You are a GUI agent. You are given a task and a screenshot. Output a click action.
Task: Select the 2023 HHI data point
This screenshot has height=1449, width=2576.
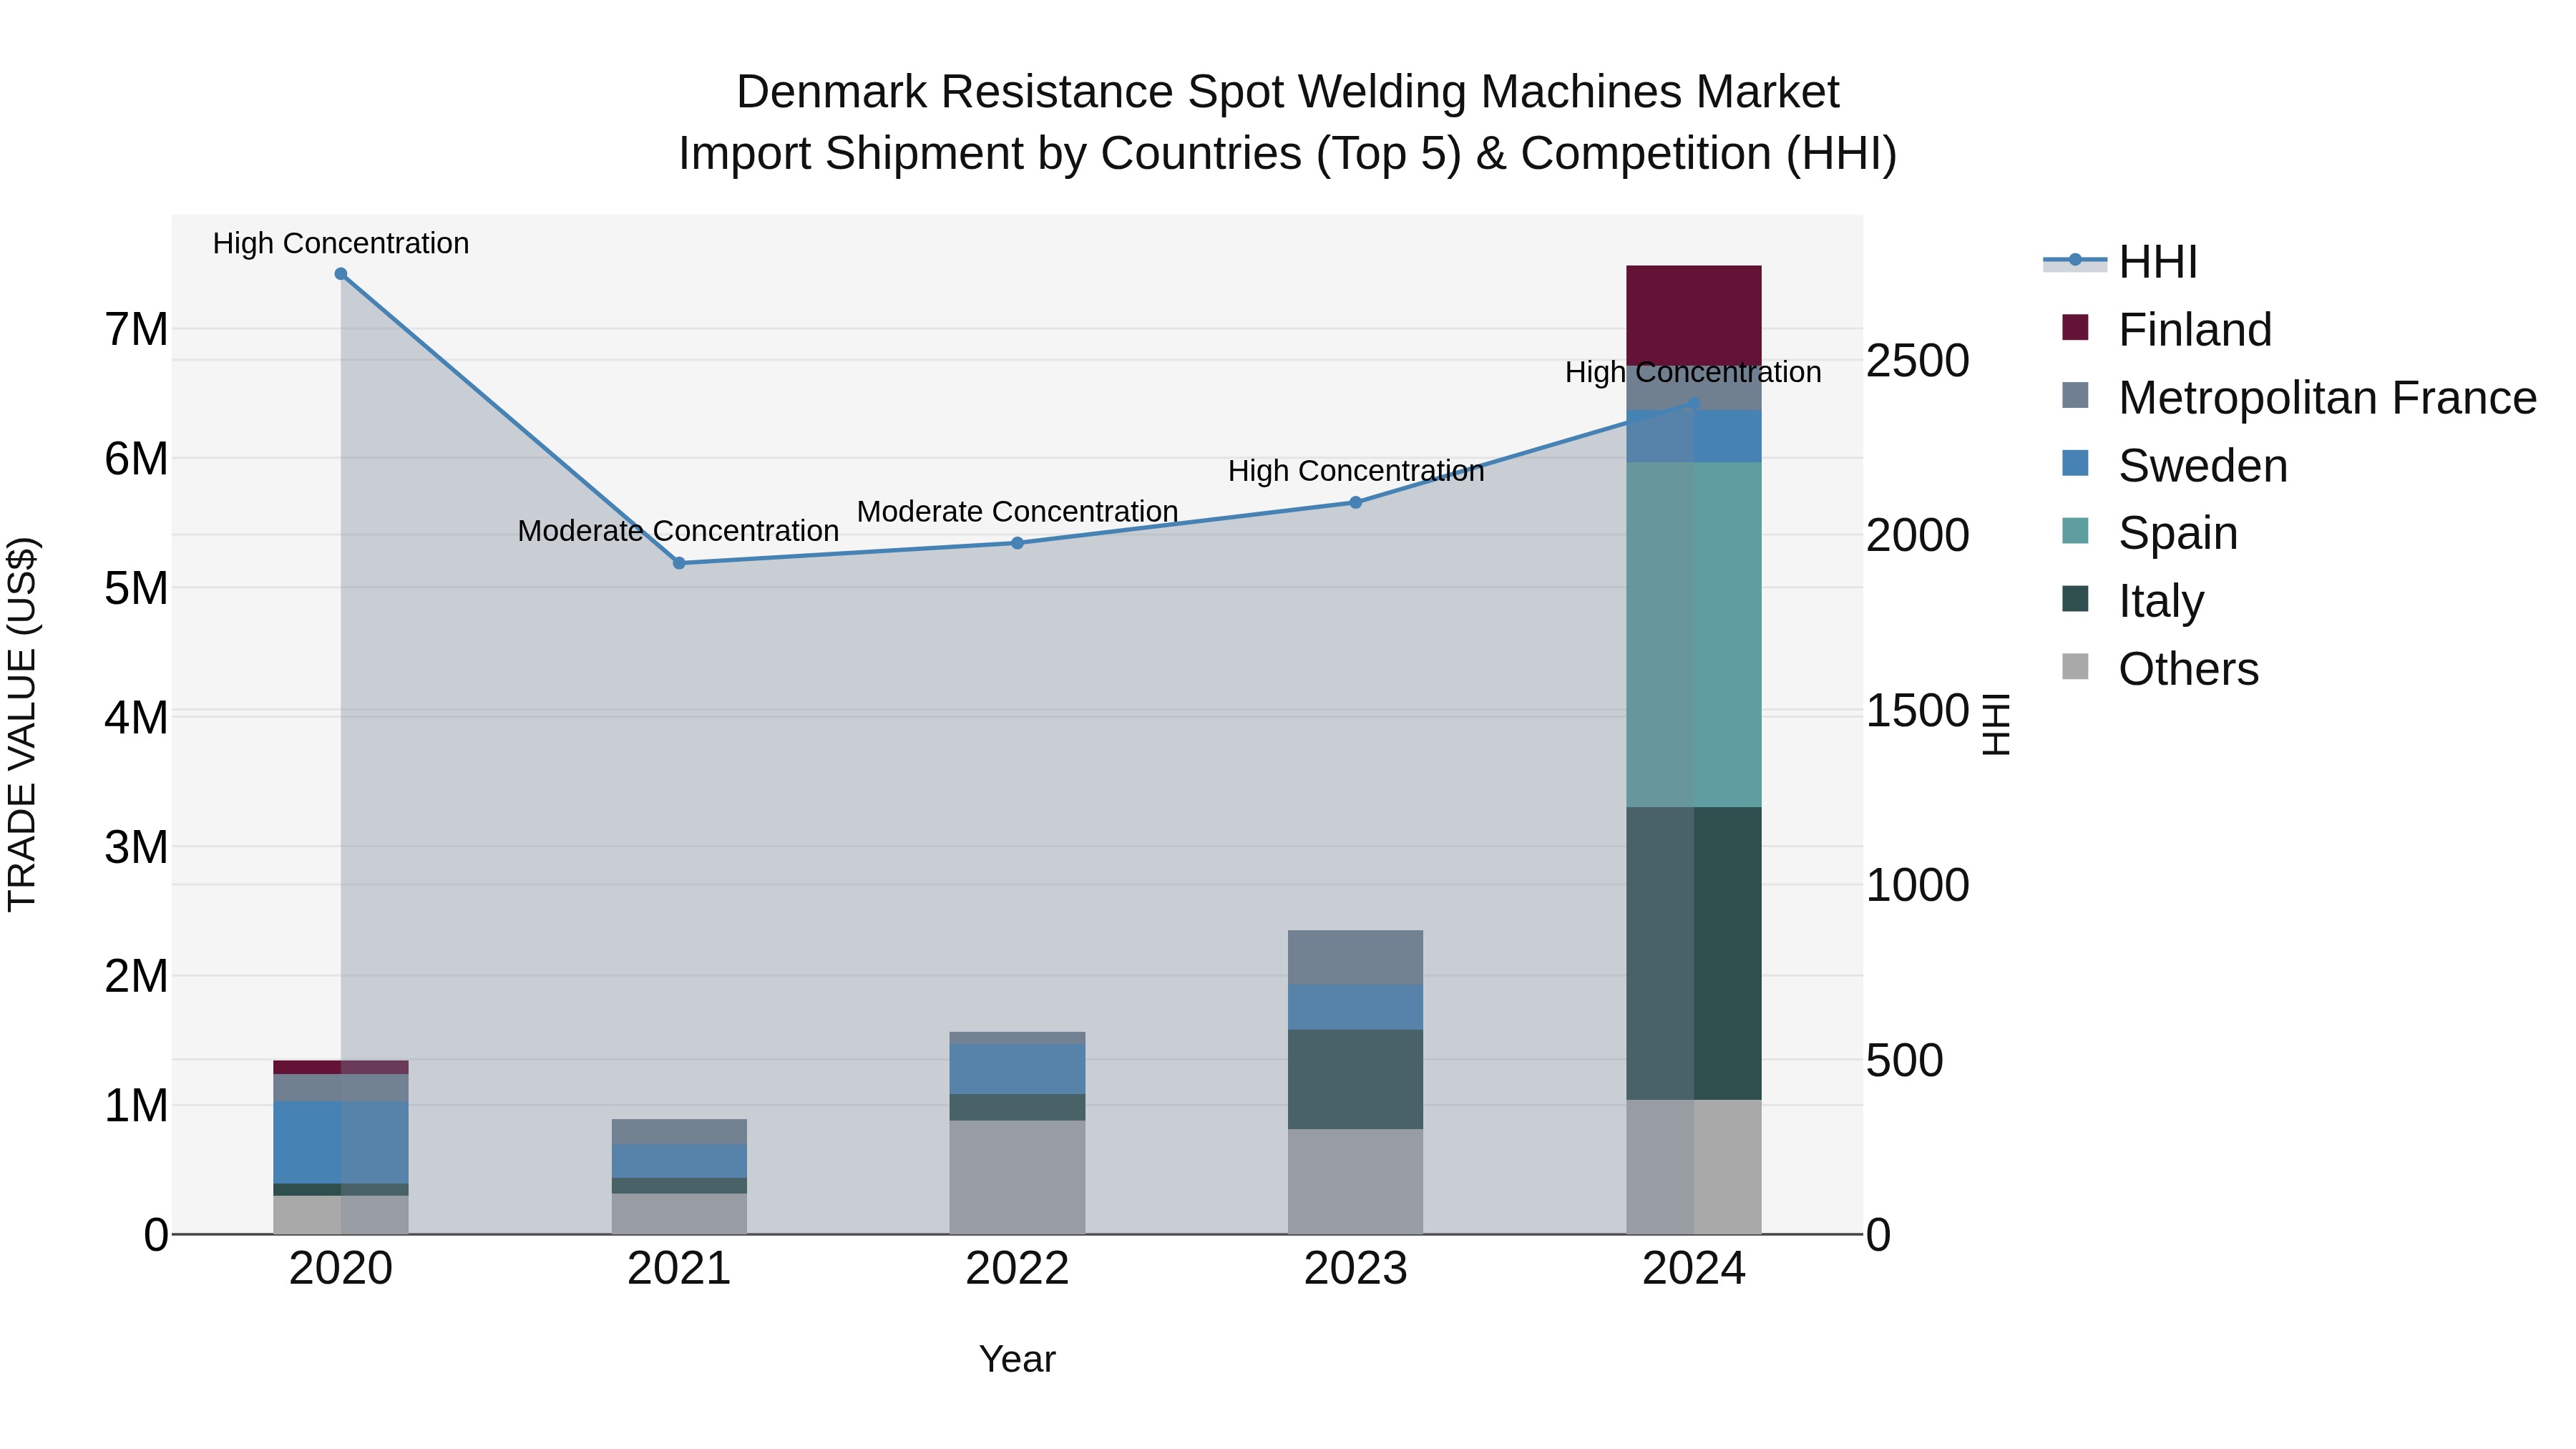coord(1356,503)
